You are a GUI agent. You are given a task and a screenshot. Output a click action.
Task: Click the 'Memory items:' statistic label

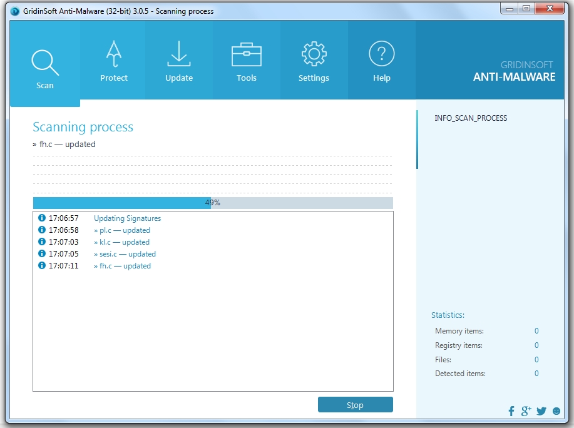[459, 331]
